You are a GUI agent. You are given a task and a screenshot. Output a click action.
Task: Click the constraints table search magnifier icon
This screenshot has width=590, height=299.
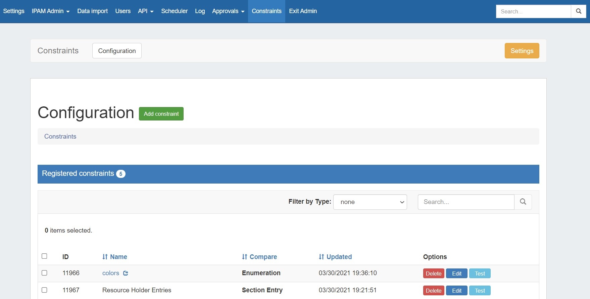click(523, 202)
